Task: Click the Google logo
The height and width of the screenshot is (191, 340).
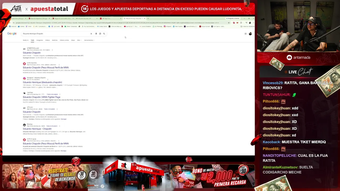Action: [x=12, y=34]
